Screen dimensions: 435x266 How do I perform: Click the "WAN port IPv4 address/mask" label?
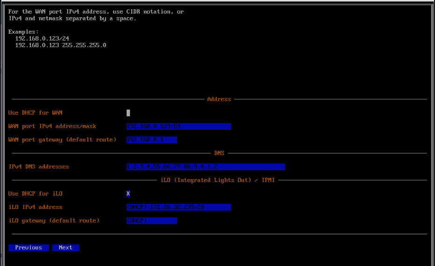click(x=52, y=126)
